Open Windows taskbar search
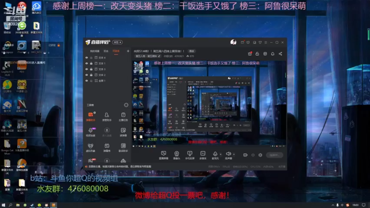The width and height of the screenshot is (370, 208). (10, 205)
